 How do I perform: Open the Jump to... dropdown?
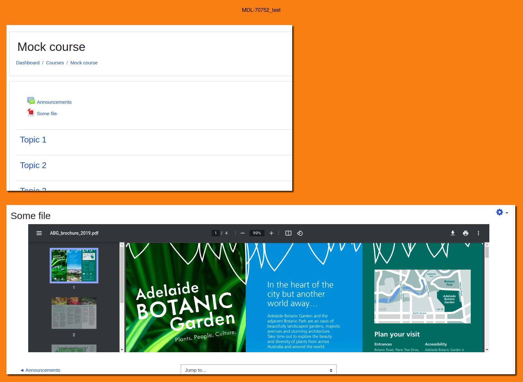point(259,370)
